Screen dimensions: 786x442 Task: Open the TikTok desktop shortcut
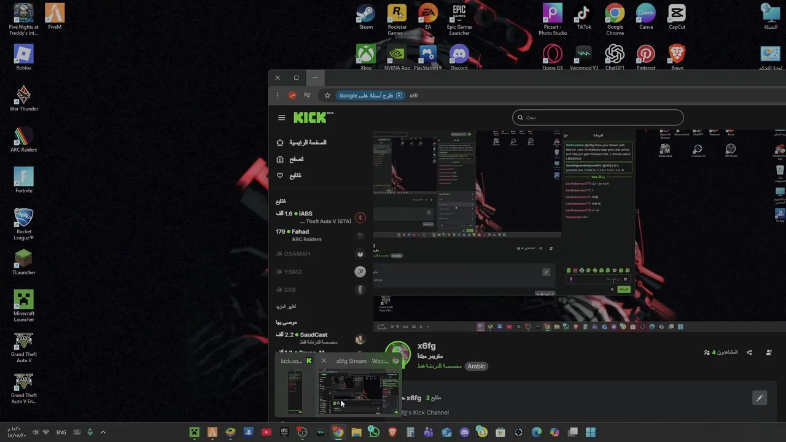(584, 17)
